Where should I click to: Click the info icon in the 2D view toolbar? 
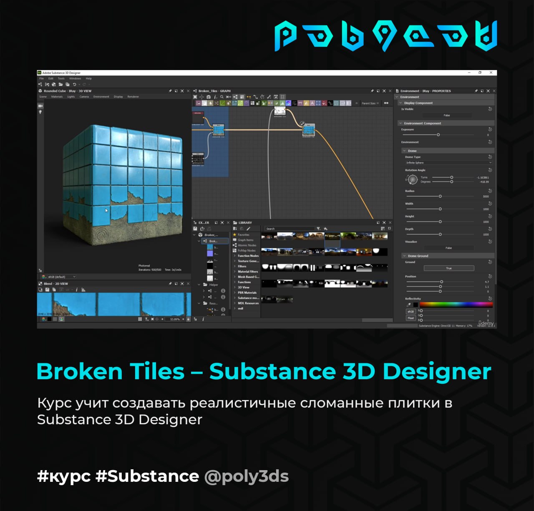point(77,289)
